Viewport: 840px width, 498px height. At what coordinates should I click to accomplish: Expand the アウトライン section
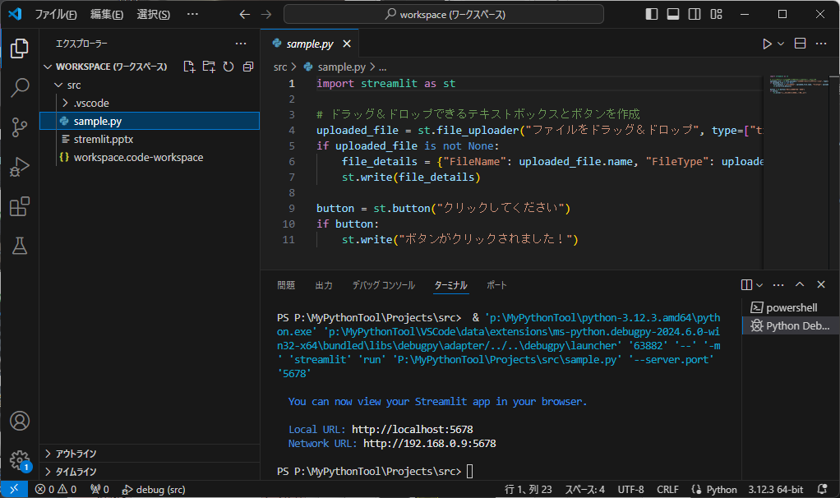pos(76,454)
